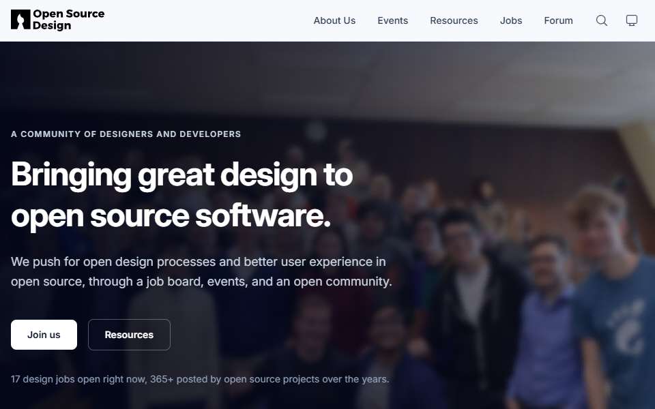The image size is (655, 409).
Task: Click the outlined Resources hero button
Action: (x=129, y=335)
